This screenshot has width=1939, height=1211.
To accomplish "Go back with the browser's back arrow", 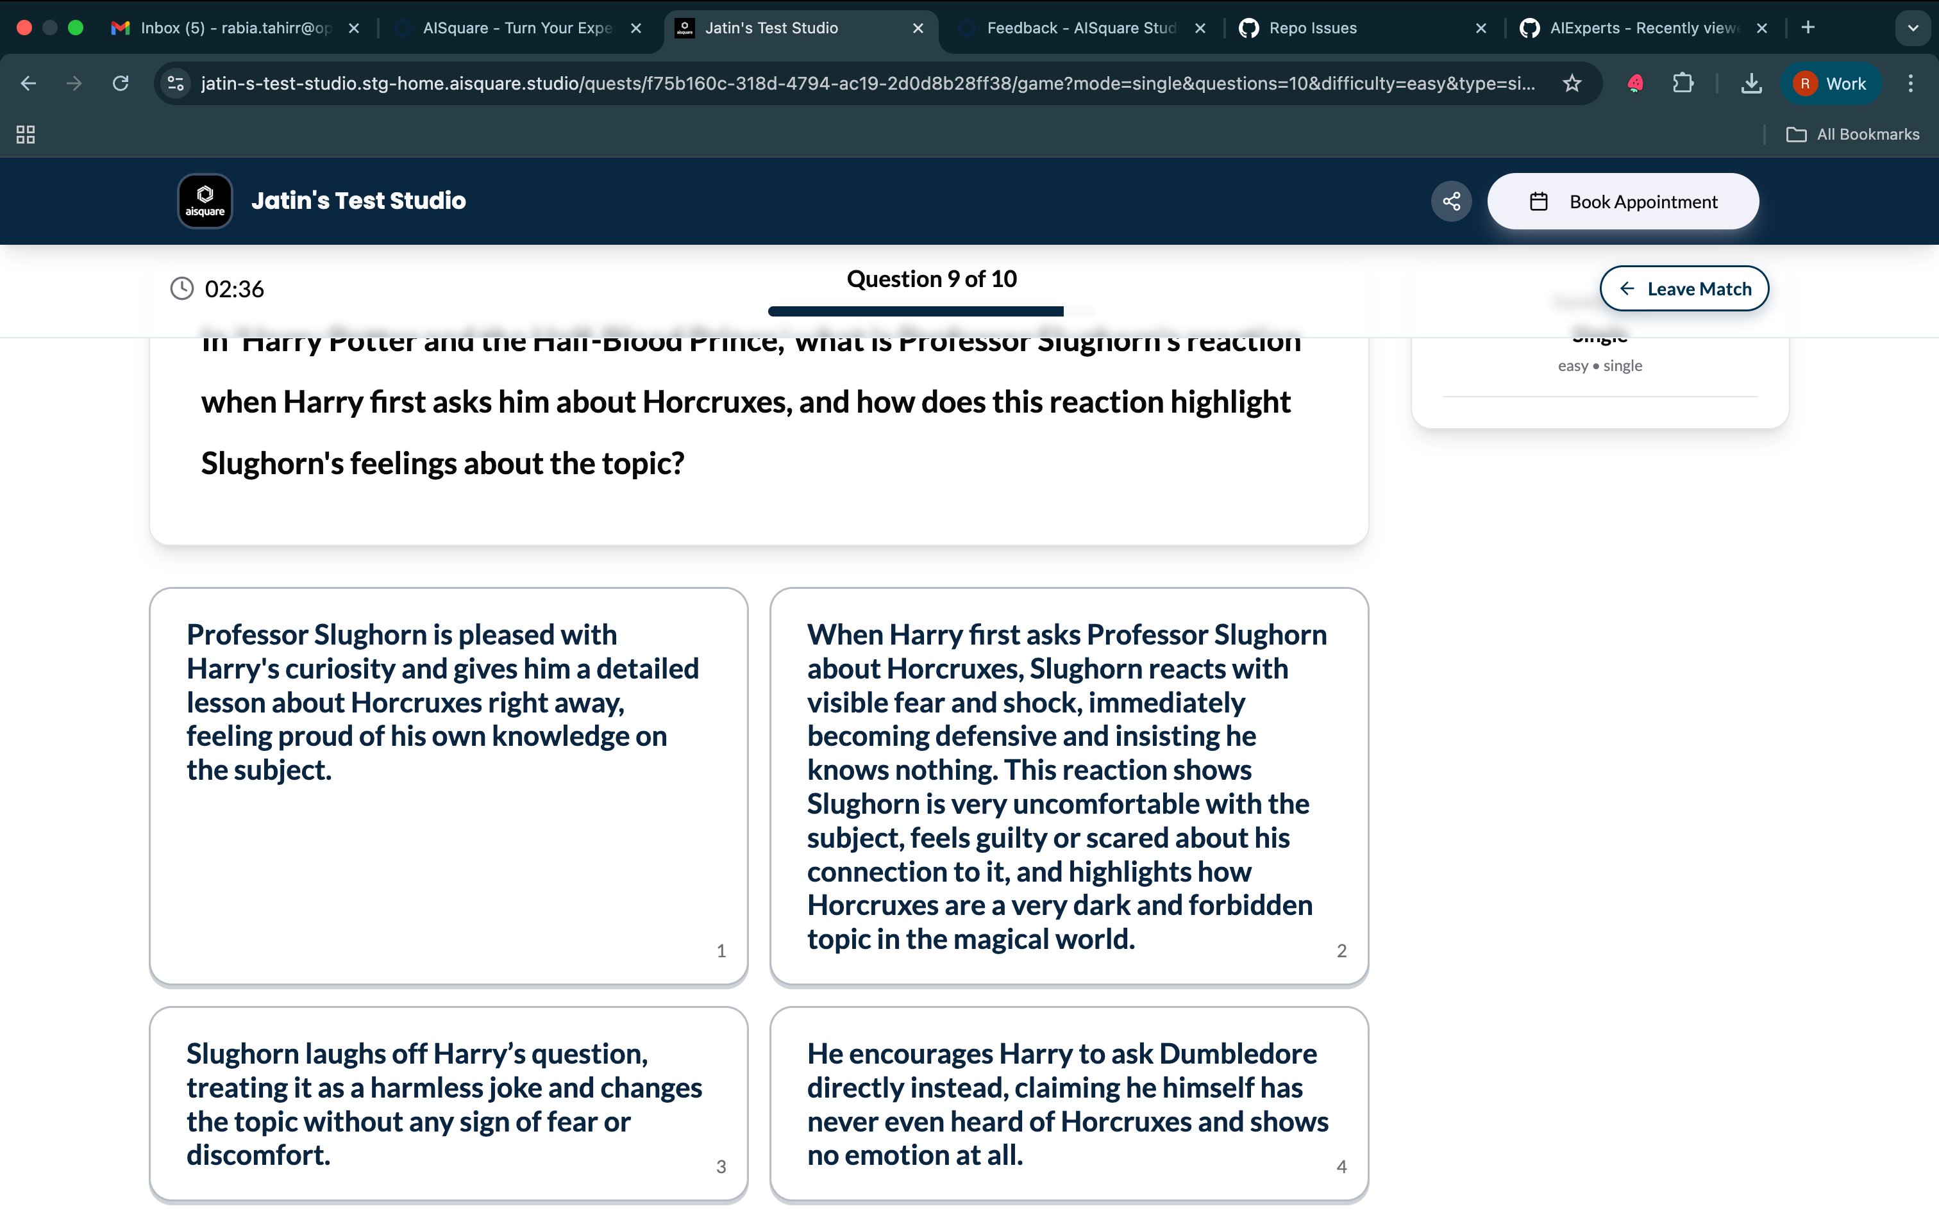I will 29,83.
